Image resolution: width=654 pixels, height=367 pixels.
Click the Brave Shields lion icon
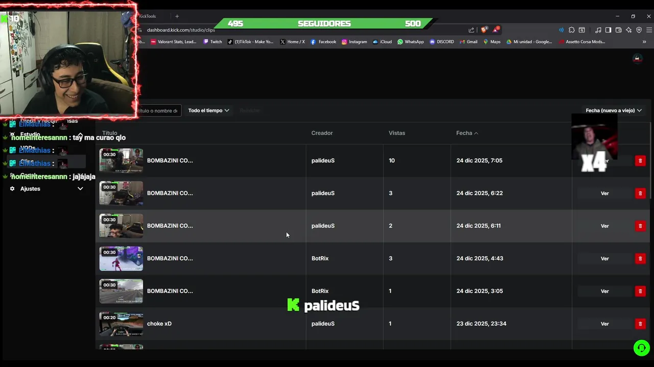(484, 30)
